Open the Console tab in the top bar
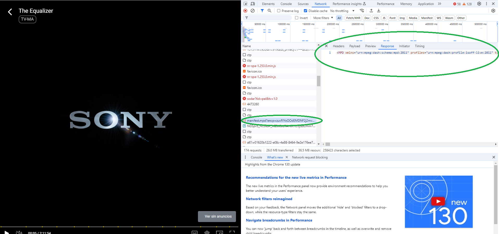The image size is (499, 234). 286,4
